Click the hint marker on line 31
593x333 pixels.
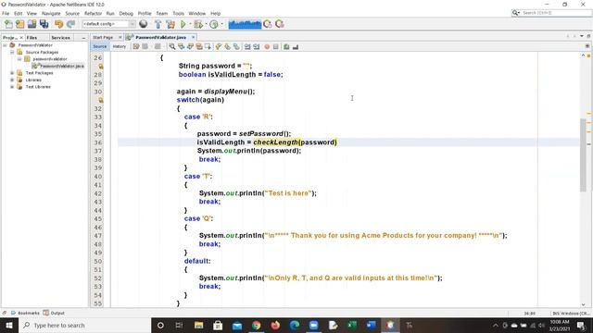click(101, 101)
